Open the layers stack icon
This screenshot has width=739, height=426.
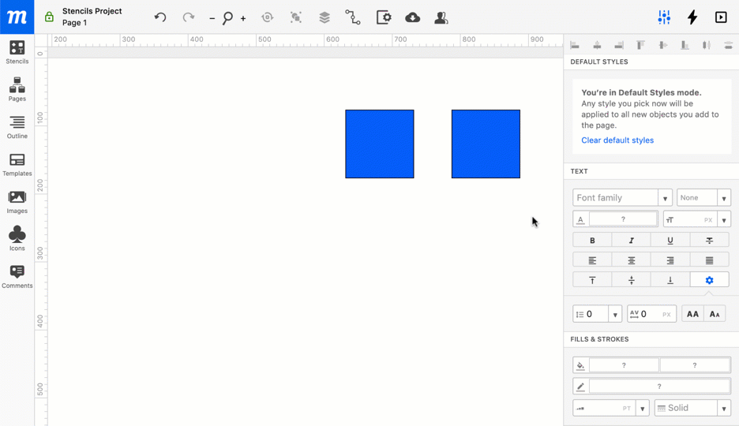[324, 17]
